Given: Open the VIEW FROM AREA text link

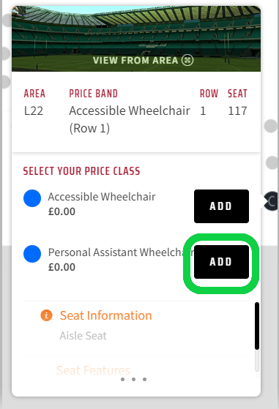Looking at the screenshot, I should coord(135,60).
